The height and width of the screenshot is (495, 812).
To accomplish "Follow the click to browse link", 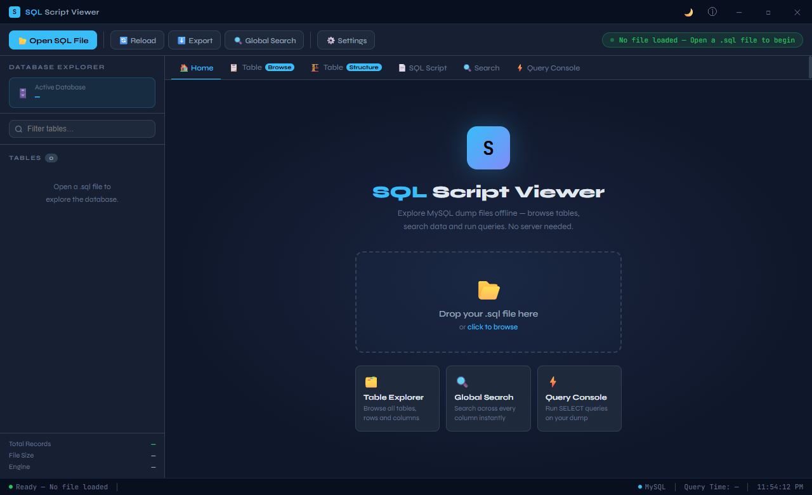I will click(492, 327).
